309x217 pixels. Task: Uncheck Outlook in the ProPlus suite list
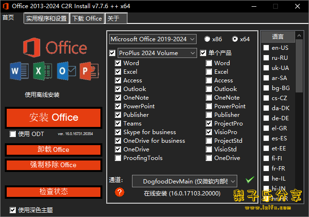pyautogui.click(x=118, y=89)
